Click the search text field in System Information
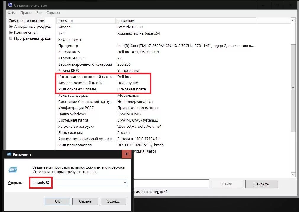 click(171, 183)
